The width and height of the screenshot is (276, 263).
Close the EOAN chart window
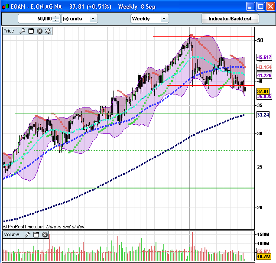coord(270,6)
